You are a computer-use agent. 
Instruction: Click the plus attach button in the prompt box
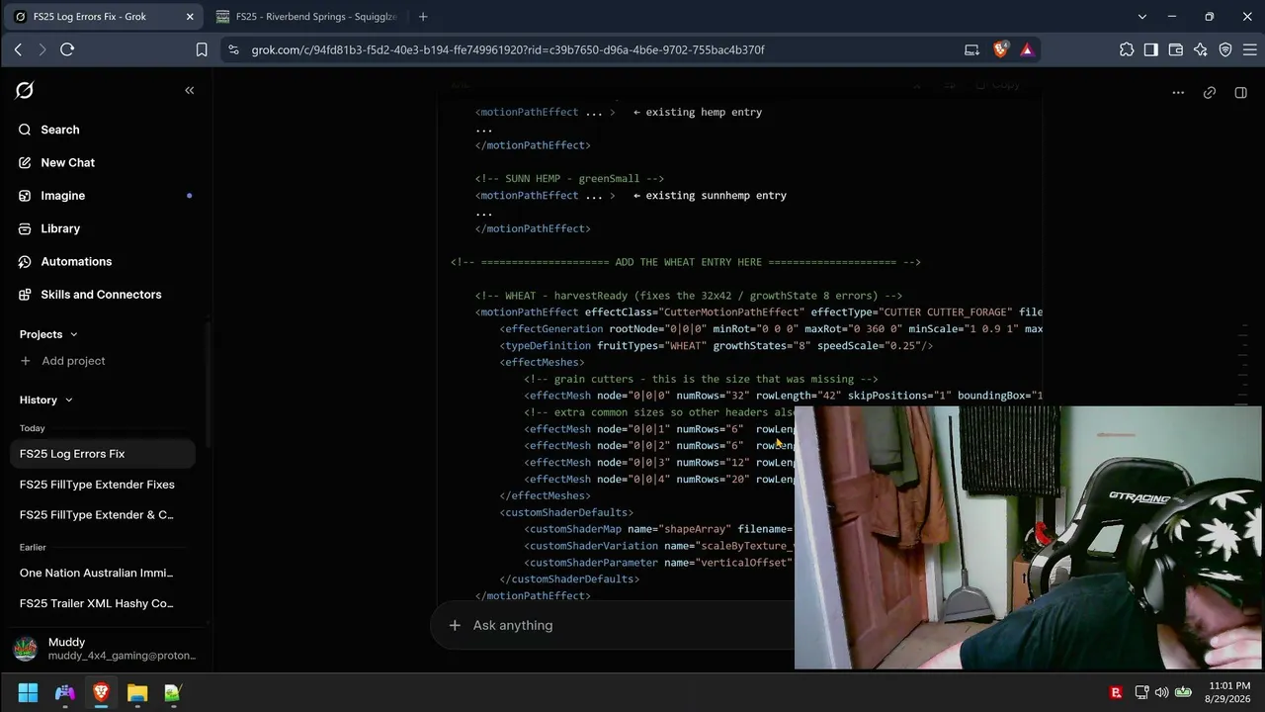coord(455,625)
